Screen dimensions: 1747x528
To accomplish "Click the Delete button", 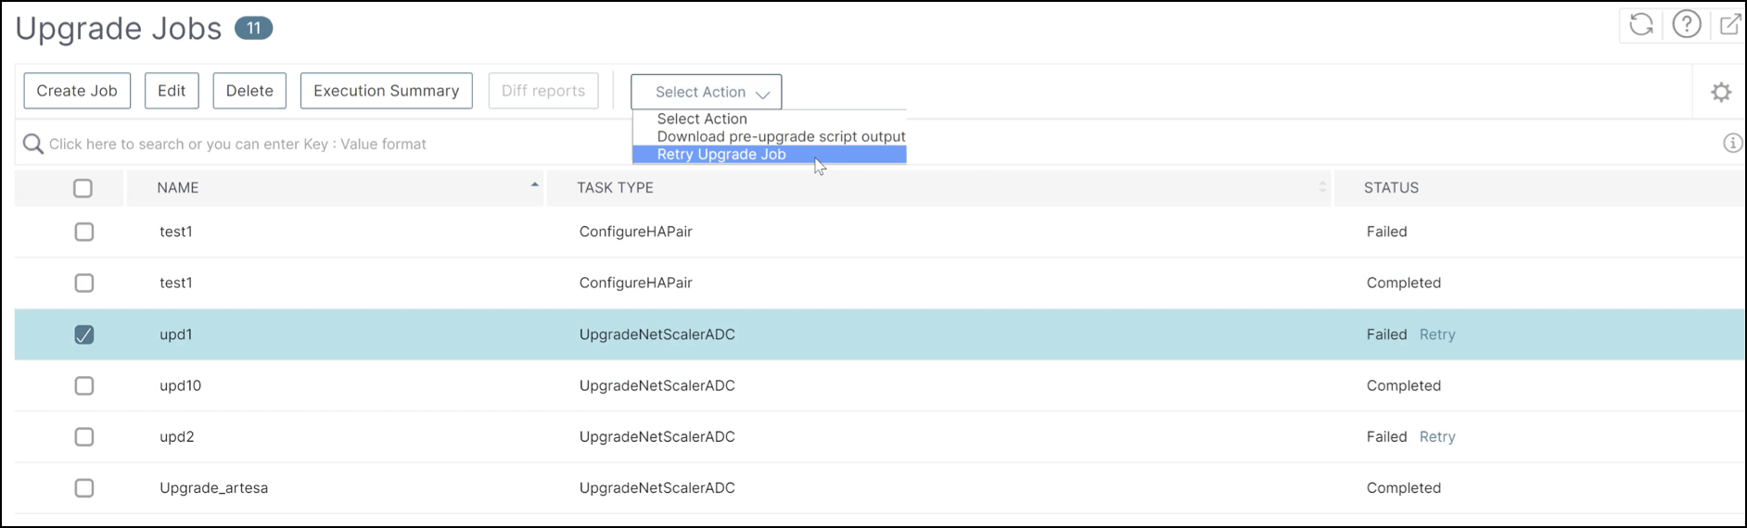I will [x=249, y=91].
